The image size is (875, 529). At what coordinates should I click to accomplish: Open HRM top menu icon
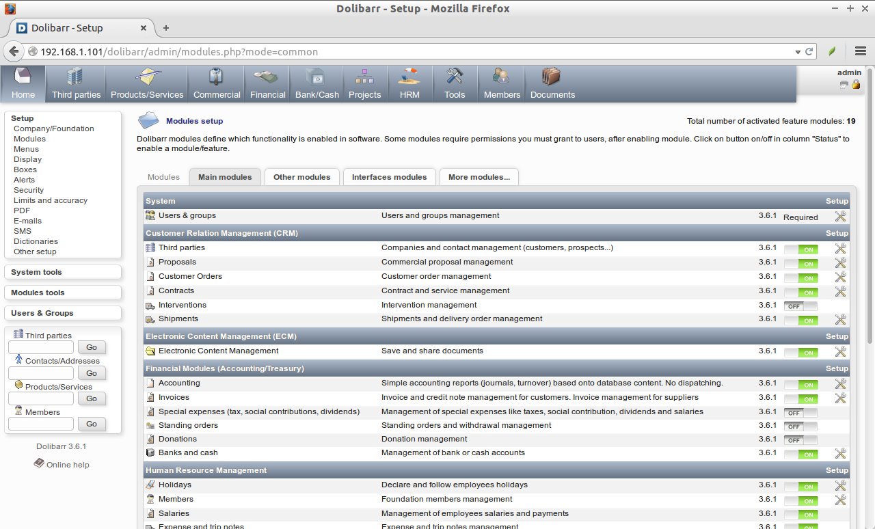point(409,77)
